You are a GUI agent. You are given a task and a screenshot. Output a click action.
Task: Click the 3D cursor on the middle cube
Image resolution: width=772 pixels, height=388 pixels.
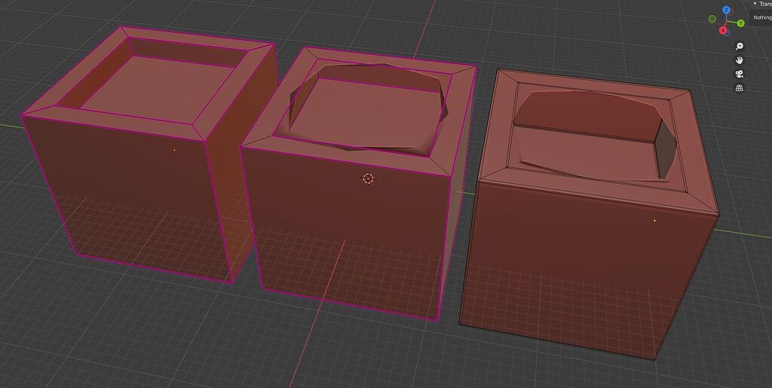368,179
